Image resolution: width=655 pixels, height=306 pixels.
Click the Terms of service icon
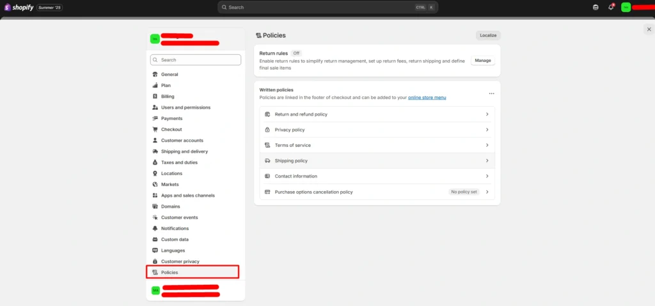click(x=267, y=145)
